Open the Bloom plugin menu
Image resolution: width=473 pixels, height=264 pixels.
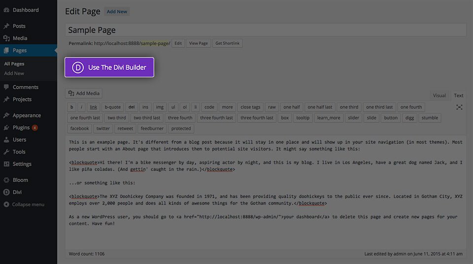pos(20,180)
